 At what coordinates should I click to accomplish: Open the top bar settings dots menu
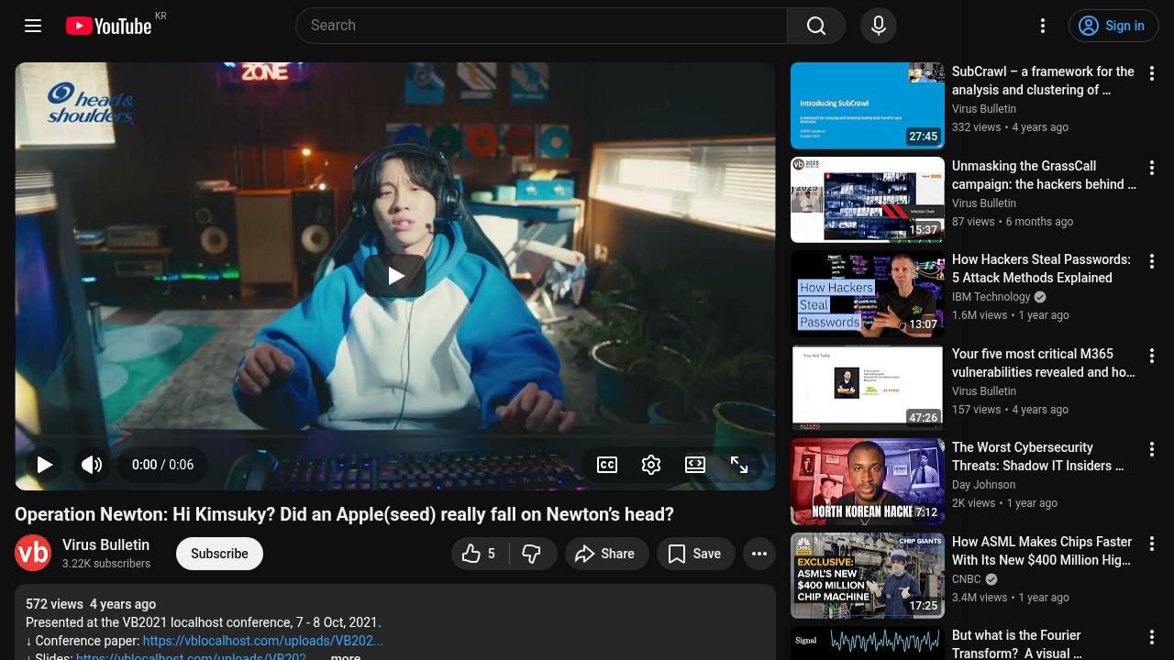click(x=1043, y=26)
